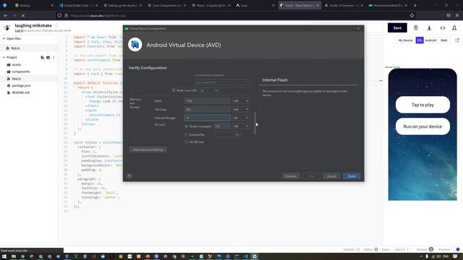Screen dimensions: 463x260
Task: Open the Multi-Core CPU count dropdown
Action: 209,90
